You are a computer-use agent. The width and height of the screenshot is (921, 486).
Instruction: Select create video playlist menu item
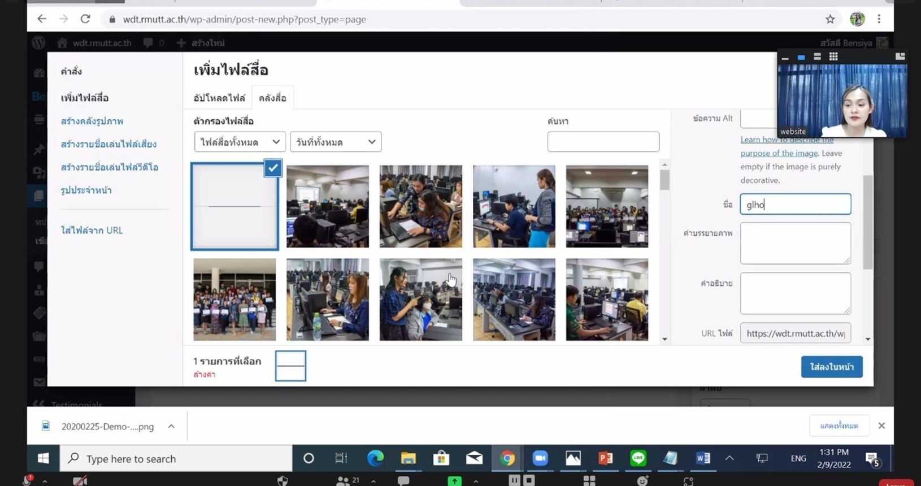110,167
